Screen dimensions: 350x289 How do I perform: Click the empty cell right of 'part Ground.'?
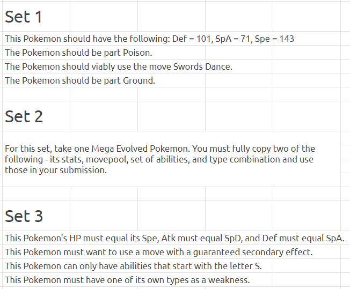[239, 80]
